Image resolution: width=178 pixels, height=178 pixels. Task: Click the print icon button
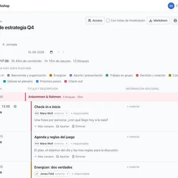(x=175, y=20)
